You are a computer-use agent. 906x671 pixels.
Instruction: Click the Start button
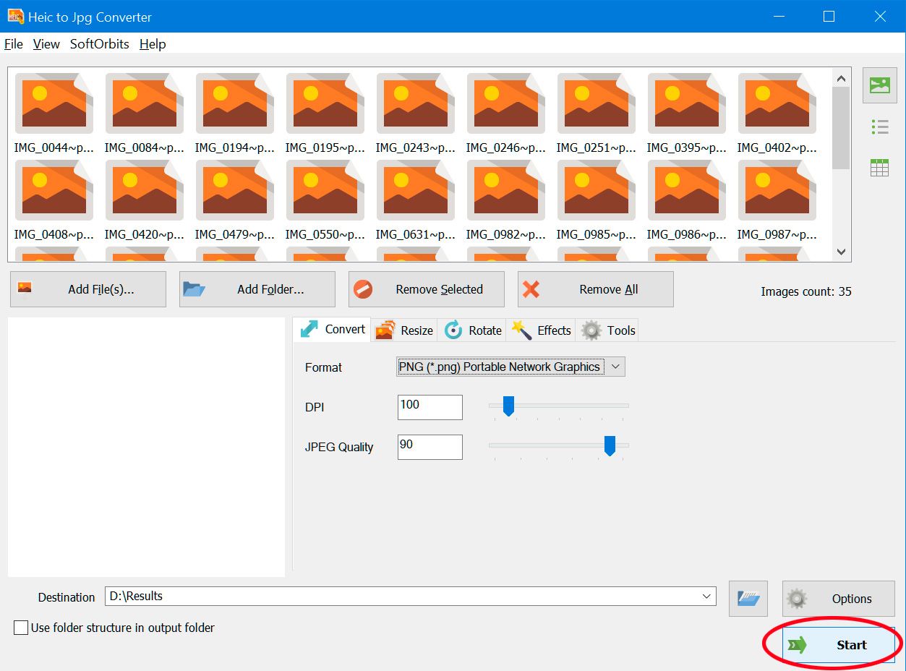tap(838, 645)
